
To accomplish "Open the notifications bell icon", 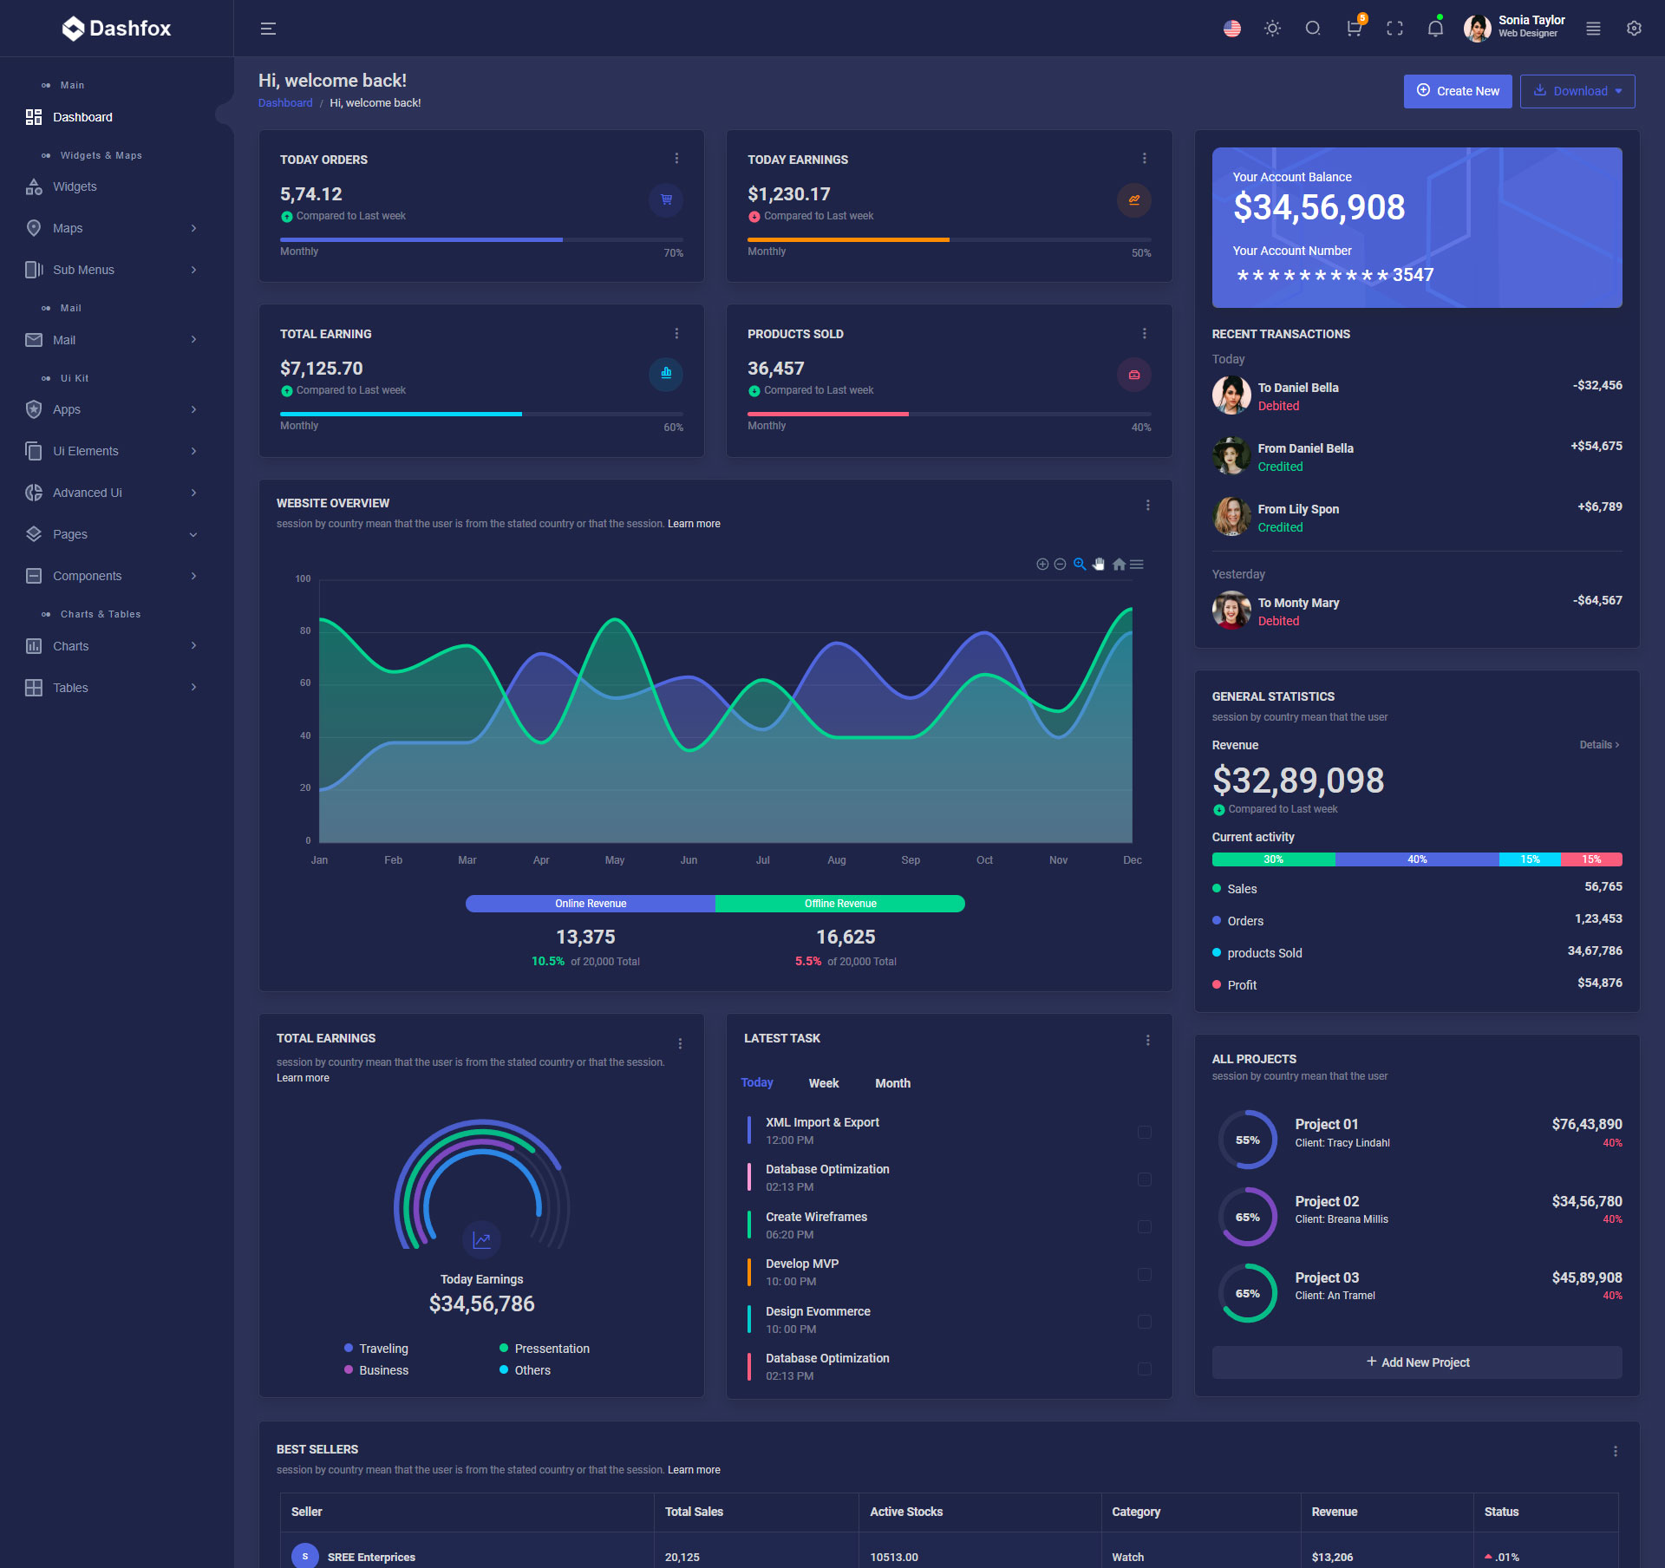I will [1435, 29].
